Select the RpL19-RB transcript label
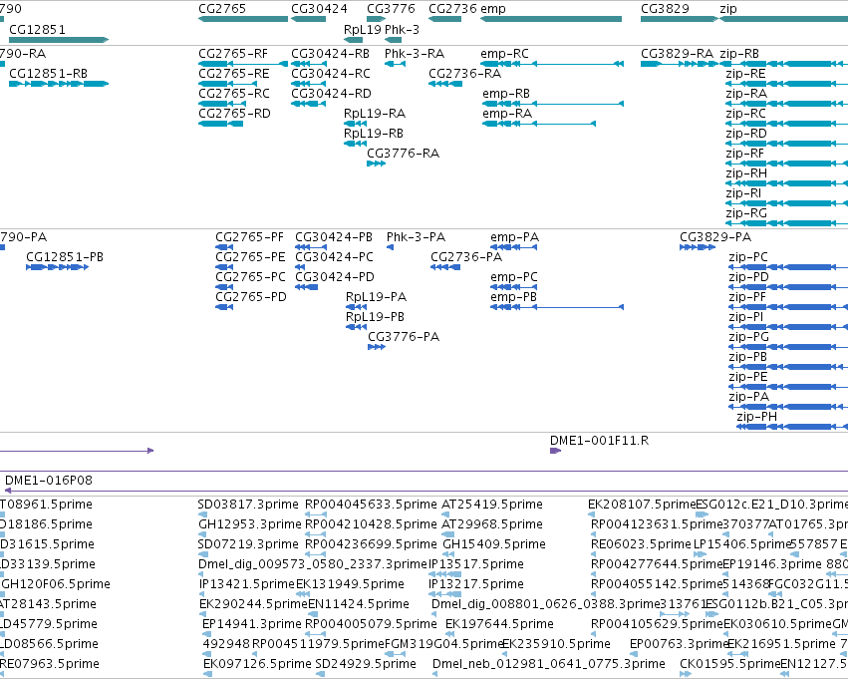Image resolution: width=848 pixels, height=679 pixels. 374,134
